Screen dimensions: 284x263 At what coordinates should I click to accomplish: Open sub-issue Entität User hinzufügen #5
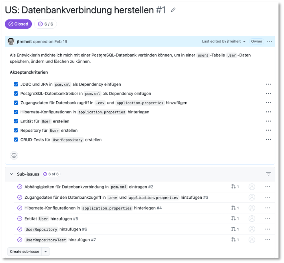(51, 219)
